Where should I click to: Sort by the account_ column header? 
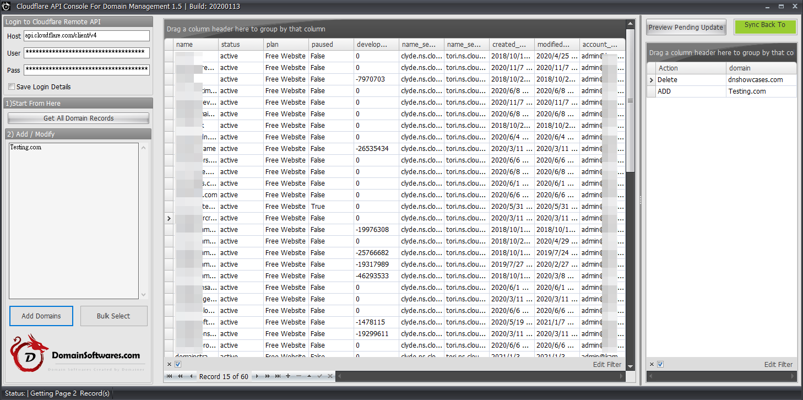(603, 45)
